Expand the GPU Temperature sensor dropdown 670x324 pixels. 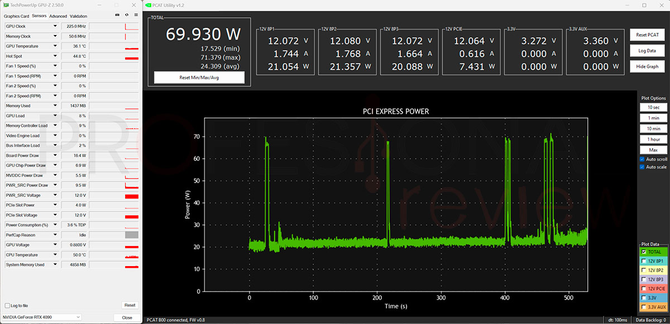[55, 46]
